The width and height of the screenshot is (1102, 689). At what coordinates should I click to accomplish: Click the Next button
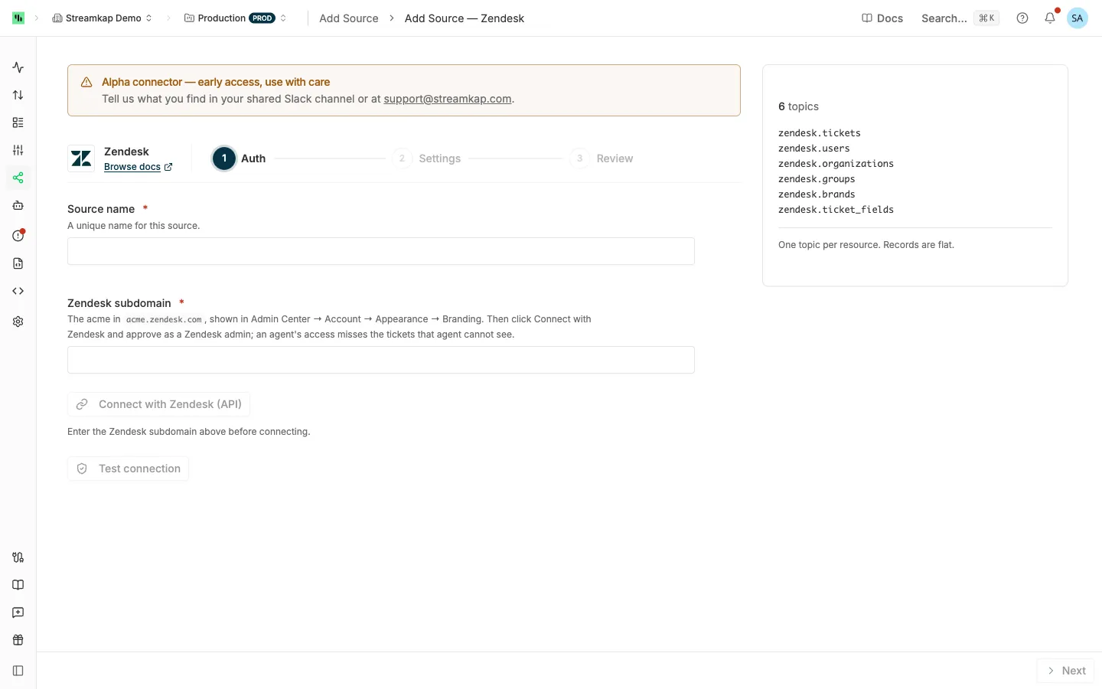point(1066,671)
